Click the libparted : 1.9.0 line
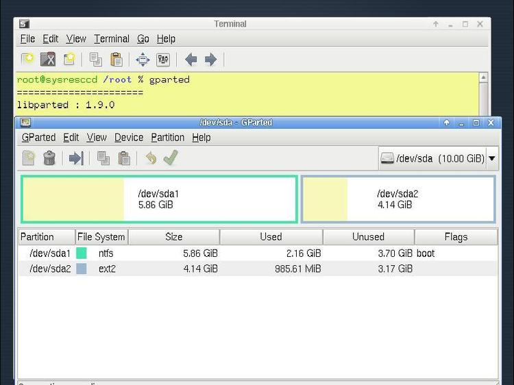 [x=66, y=105]
